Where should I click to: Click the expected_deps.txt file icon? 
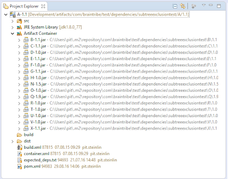point(20,160)
